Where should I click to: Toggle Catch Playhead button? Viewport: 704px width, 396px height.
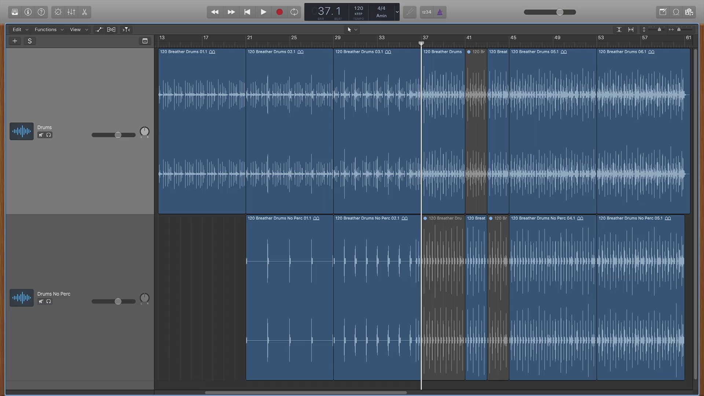click(126, 29)
